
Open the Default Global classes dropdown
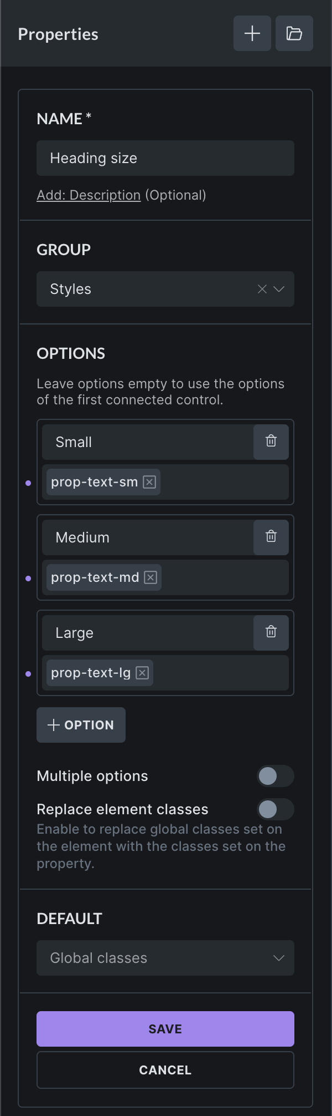click(165, 958)
